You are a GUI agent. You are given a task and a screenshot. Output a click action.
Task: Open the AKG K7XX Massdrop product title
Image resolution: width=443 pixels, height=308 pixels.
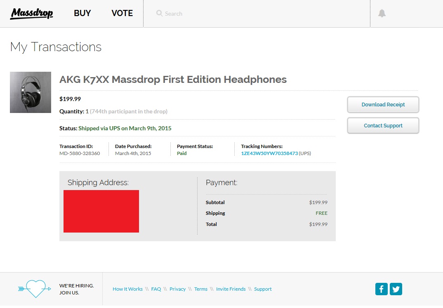point(173,79)
